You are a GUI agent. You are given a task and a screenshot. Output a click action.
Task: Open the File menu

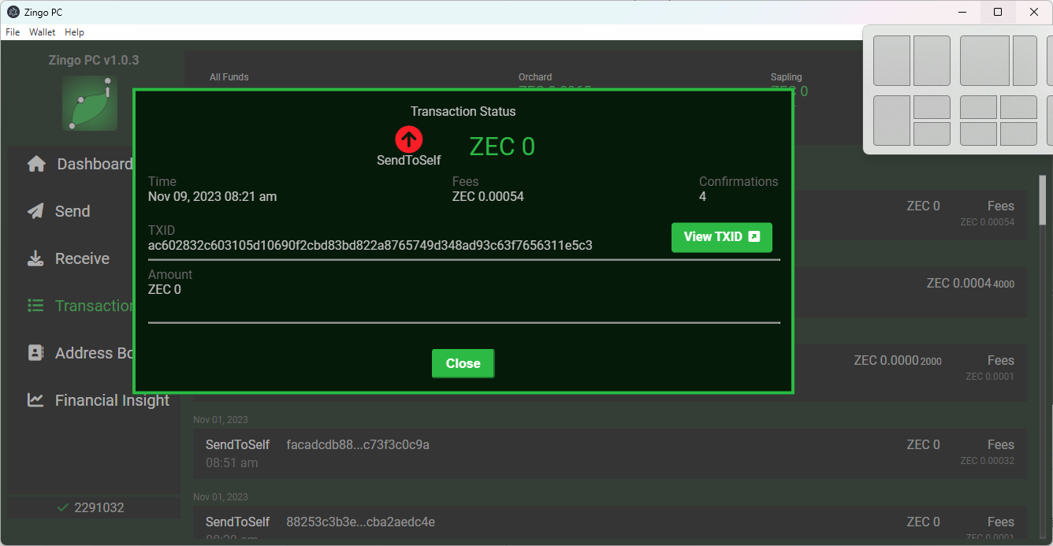point(13,32)
